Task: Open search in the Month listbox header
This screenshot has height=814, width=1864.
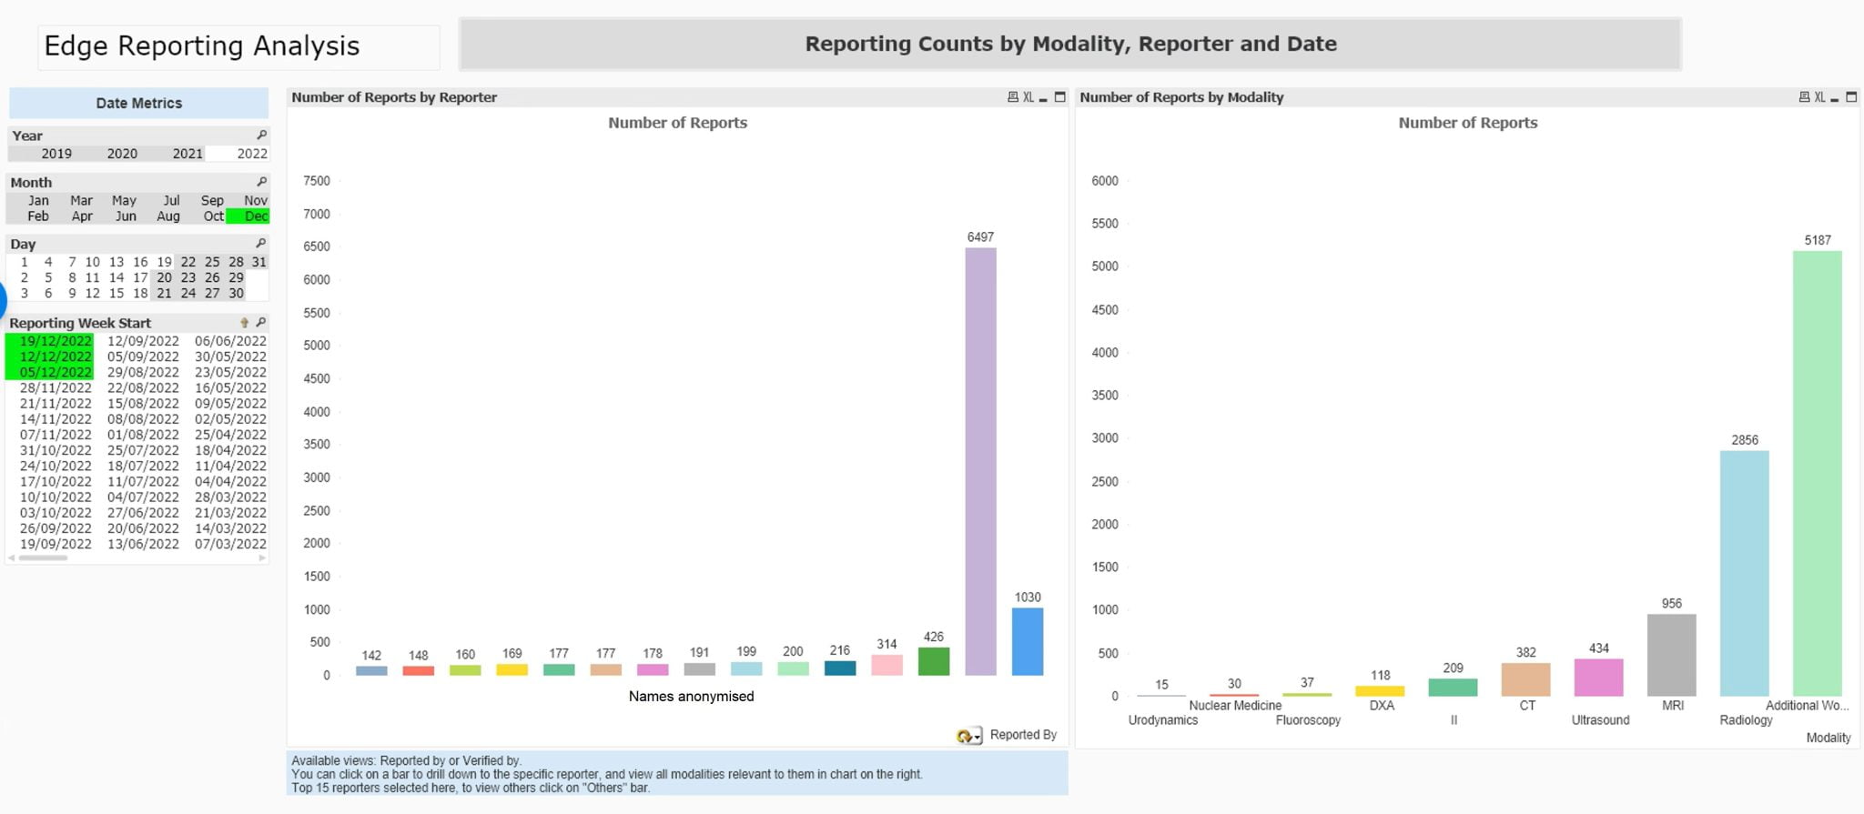Action: tap(261, 182)
